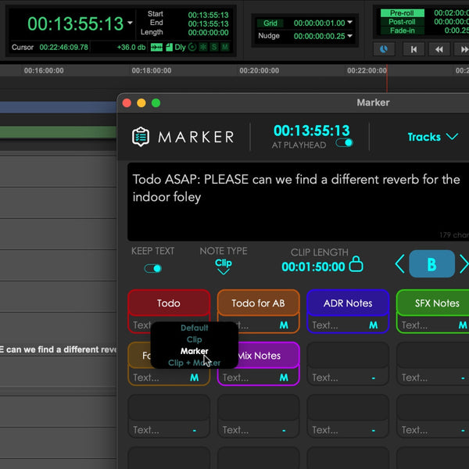Toggle the Post-roll button
Screen dimensions: 469x469
[402, 22]
